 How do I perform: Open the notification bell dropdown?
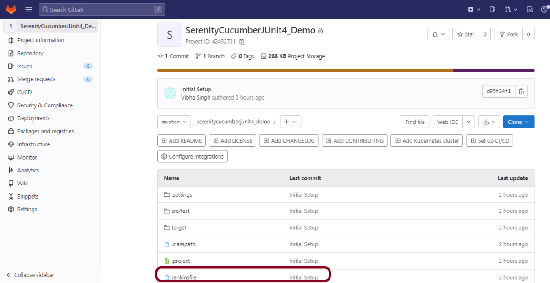point(438,34)
